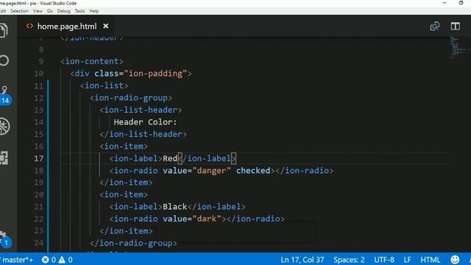The image size is (471, 265).
Task: Click the errors count icon in status bar
Action: 46,260
